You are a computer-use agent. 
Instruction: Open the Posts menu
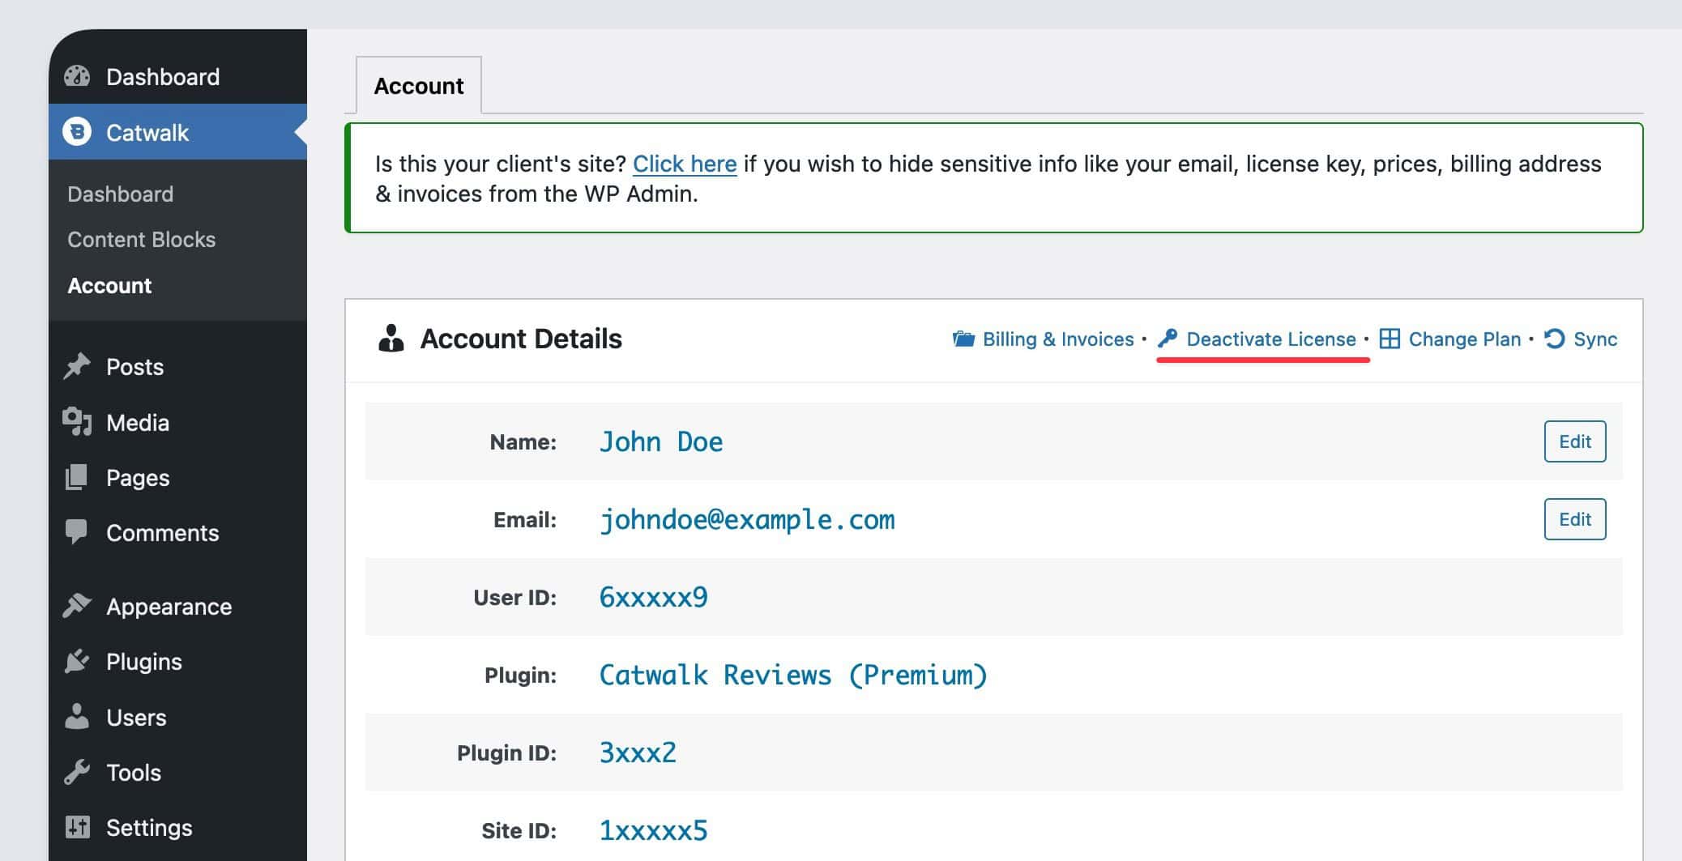(177, 366)
